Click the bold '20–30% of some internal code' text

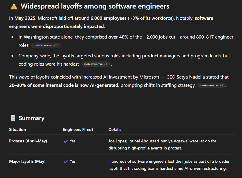click(64, 85)
